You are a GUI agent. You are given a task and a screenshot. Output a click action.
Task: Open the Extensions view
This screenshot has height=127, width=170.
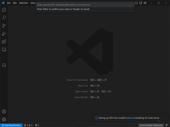(4, 42)
